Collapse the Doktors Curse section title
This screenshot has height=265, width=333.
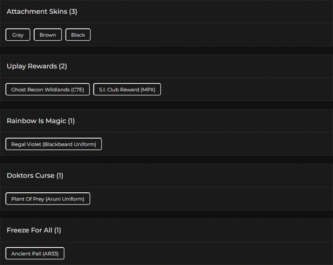click(x=30, y=175)
